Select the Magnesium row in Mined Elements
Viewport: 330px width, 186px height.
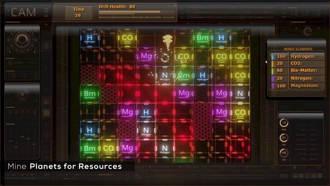click(x=297, y=86)
